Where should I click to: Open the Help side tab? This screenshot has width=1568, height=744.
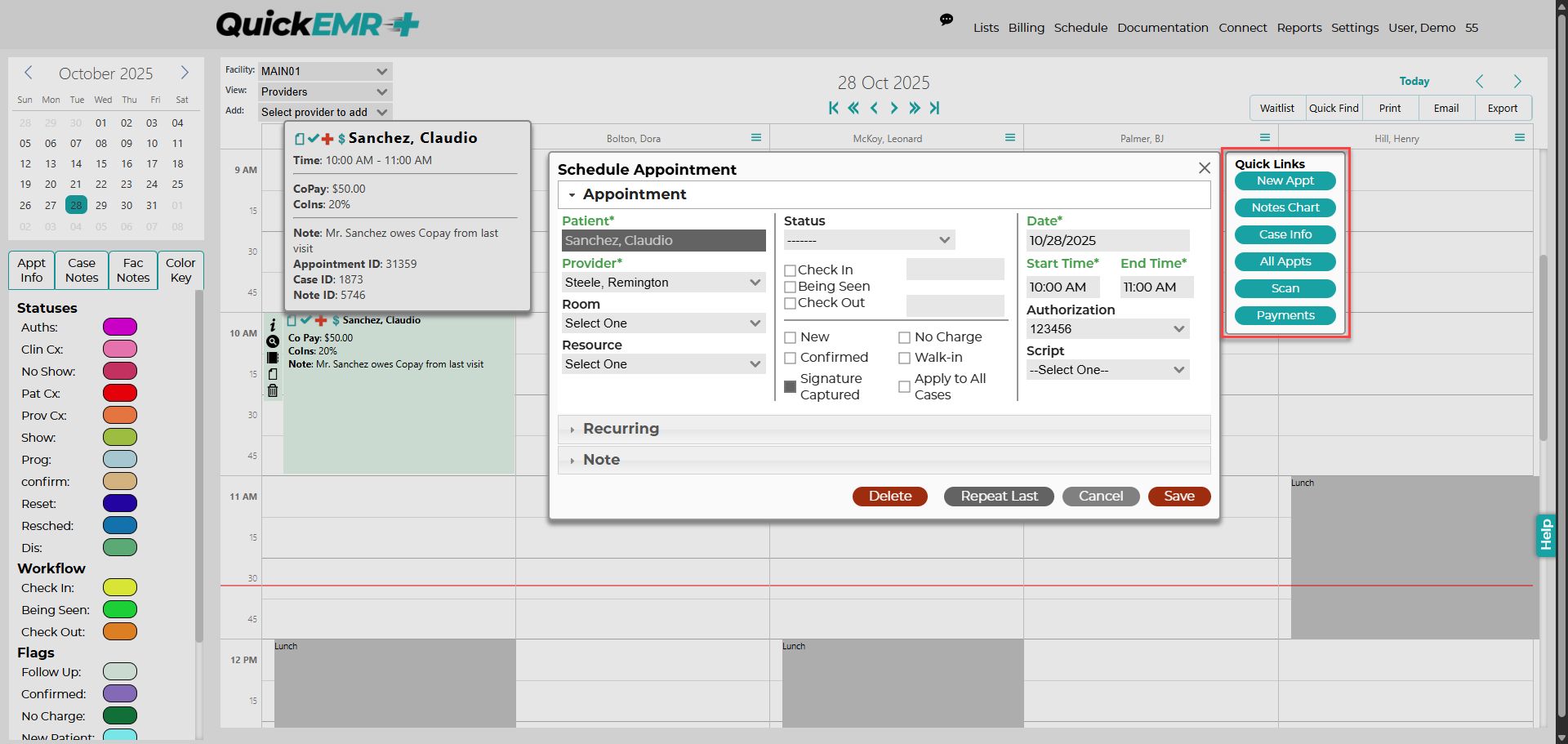click(x=1545, y=535)
